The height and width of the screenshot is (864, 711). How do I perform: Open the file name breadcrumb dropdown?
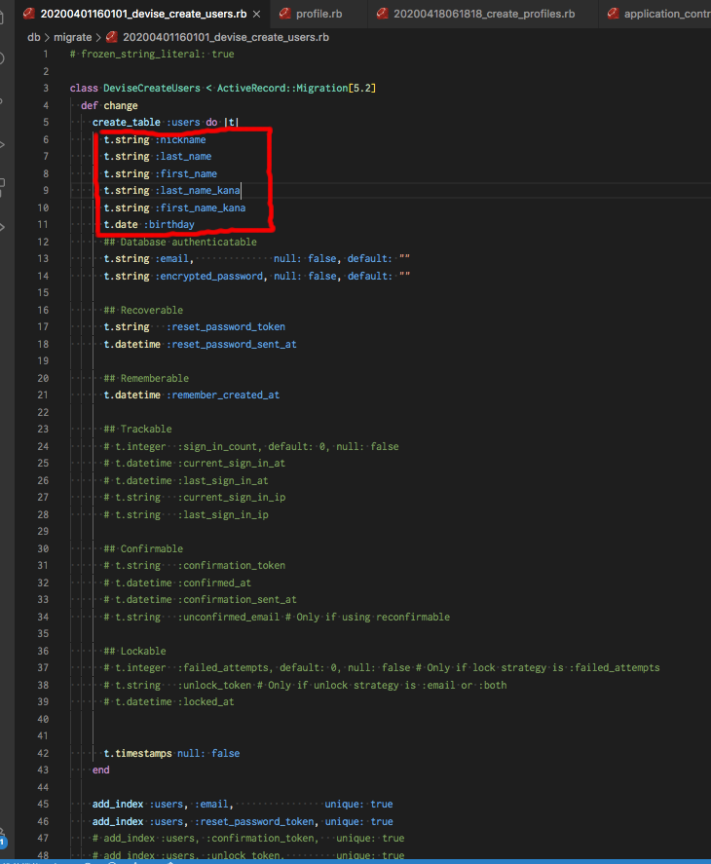tap(225, 37)
